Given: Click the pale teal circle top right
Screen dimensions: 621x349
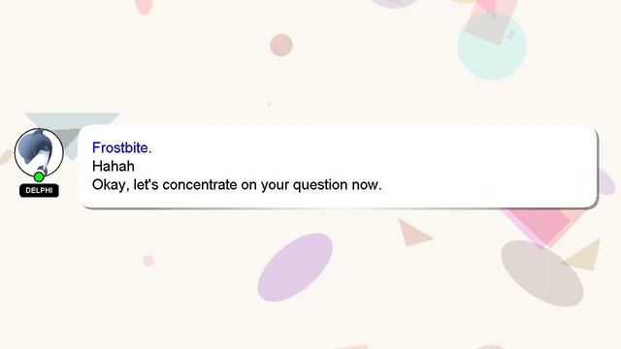Looking at the screenshot, I should 492,47.
